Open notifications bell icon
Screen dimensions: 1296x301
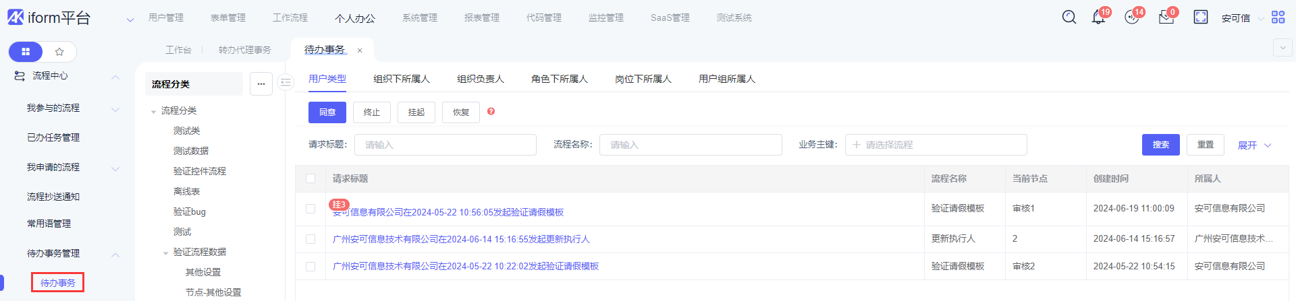point(1098,18)
